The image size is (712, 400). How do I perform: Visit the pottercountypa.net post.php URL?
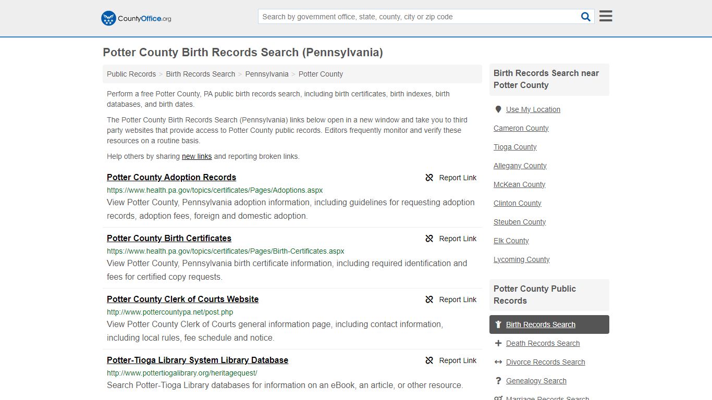tap(170, 312)
